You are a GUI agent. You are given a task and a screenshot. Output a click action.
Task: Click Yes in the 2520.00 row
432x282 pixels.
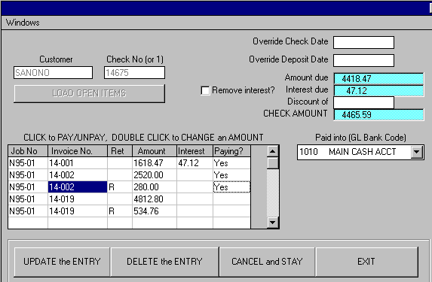click(x=231, y=175)
